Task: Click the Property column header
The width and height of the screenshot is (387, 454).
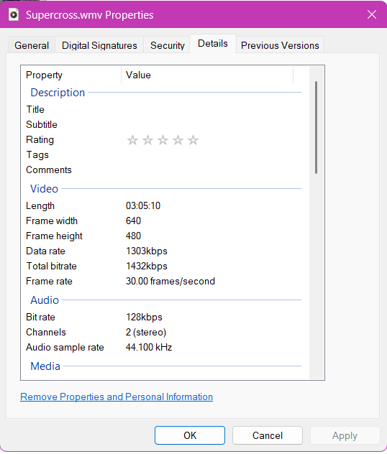Action: point(71,75)
